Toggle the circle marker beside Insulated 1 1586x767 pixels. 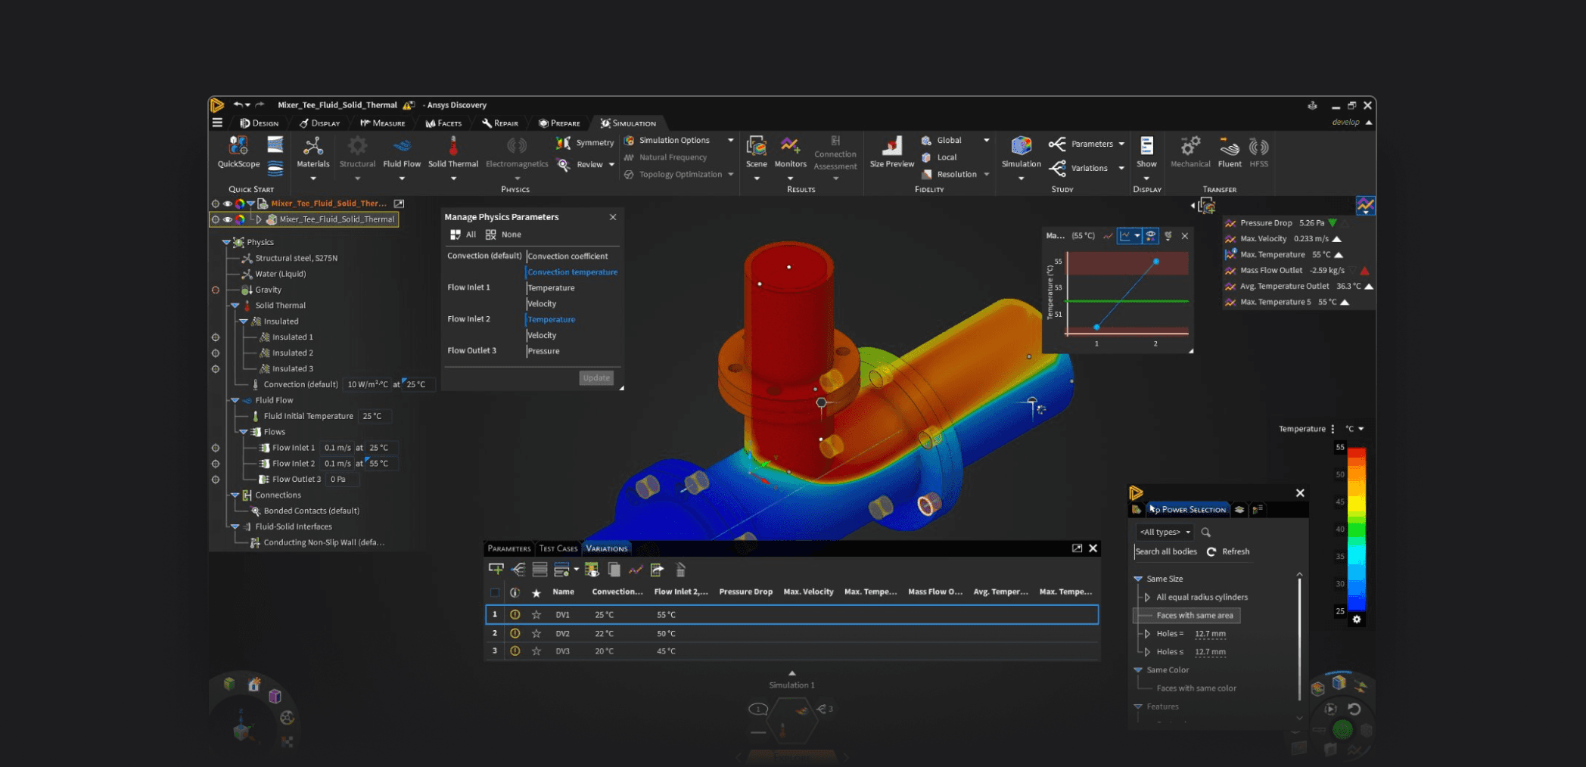coord(216,337)
